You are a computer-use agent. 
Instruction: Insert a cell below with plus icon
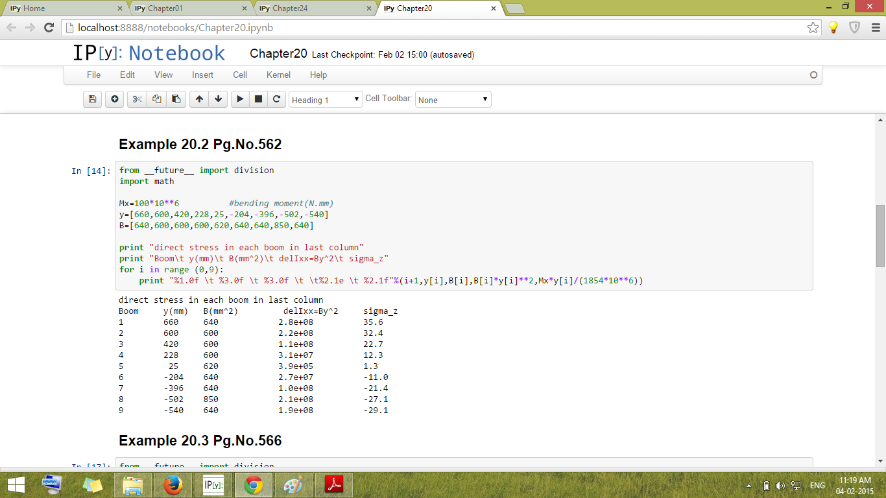pos(115,99)
